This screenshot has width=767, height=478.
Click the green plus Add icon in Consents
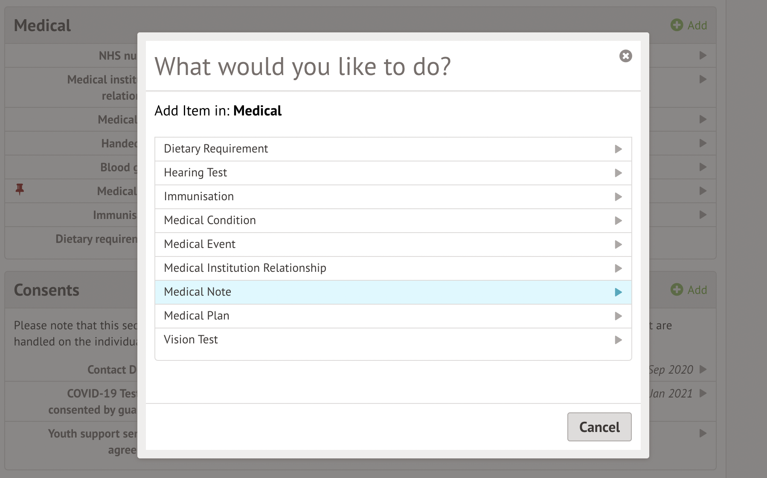tap(677, 290)
